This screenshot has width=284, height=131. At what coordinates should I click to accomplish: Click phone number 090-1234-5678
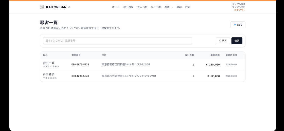pos(80,76)
